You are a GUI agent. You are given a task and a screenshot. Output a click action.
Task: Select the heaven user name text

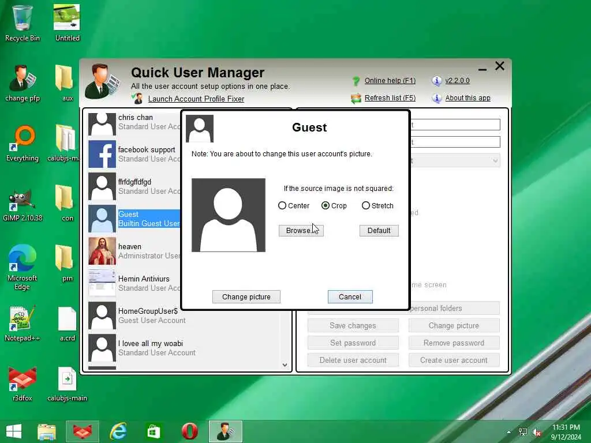click(x=130, y=247)
